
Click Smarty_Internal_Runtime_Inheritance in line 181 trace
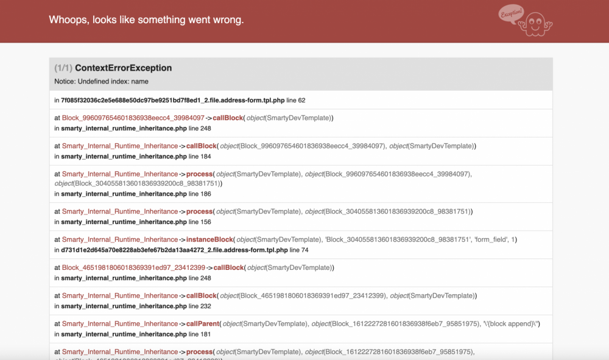tap(120, 324)
